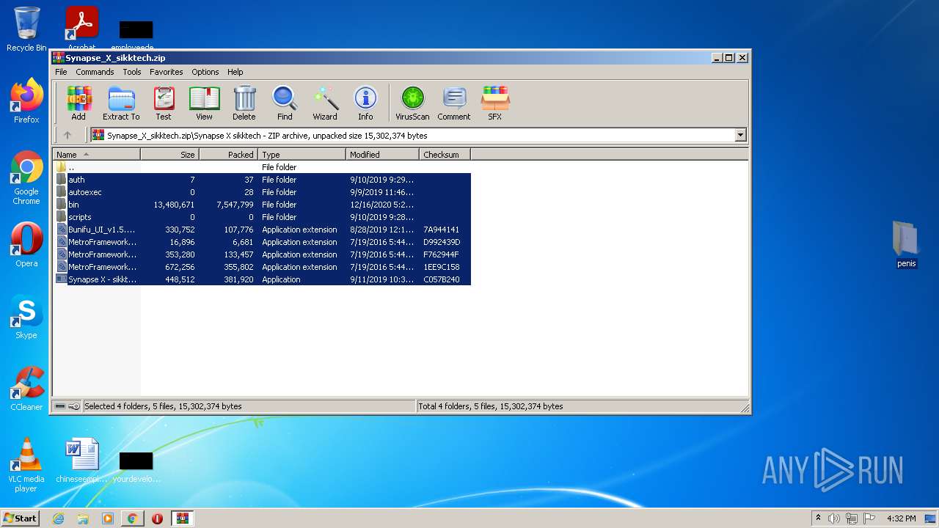Open Google Chrome desktop shortcut
Viewport: 939px width, 528px height.
pos(26,178)
